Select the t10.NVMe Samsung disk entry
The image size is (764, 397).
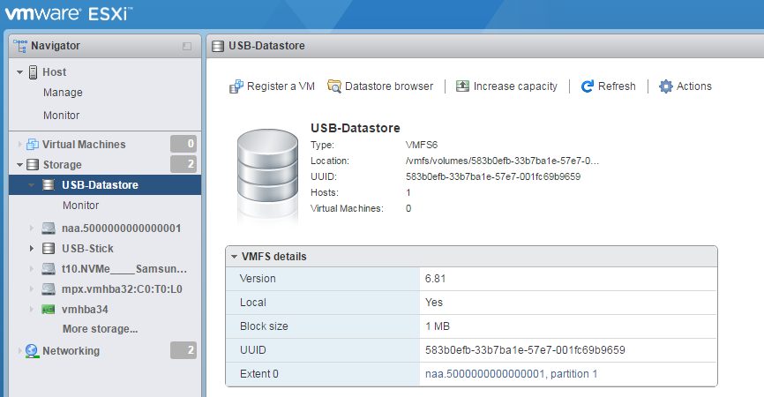coord(124,269)
